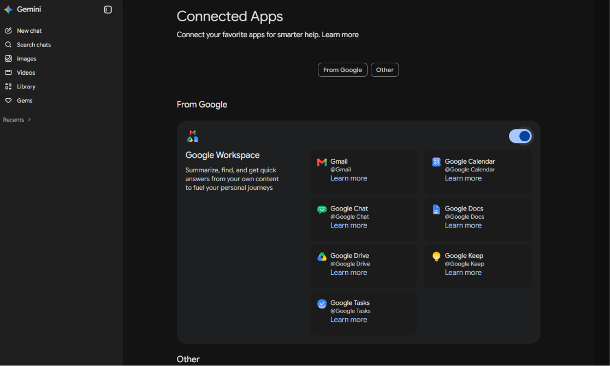Click the Google Drive triangle icon
The height and width of the screenshot is (366, 610).
pyautogui.click(x=322, y=256)
